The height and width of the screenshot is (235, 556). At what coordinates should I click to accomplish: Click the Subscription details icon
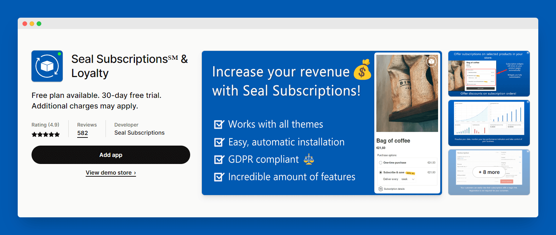tap(381, 189)
